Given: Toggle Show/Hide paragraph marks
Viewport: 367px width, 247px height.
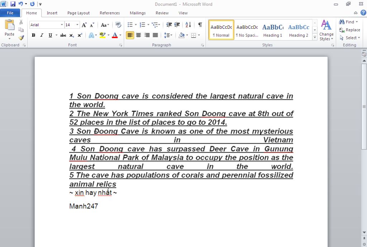Looking at the screenshot, I should click(200, 25).
